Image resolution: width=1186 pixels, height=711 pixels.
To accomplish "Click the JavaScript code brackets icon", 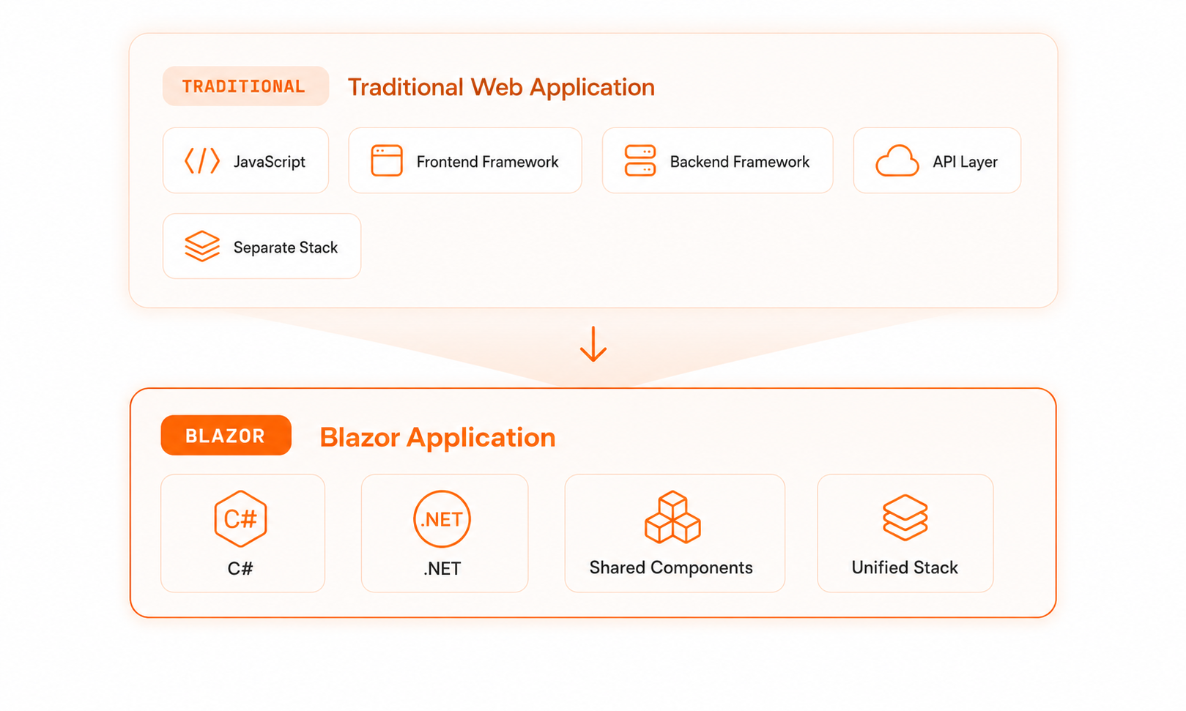I will (202, 160).
